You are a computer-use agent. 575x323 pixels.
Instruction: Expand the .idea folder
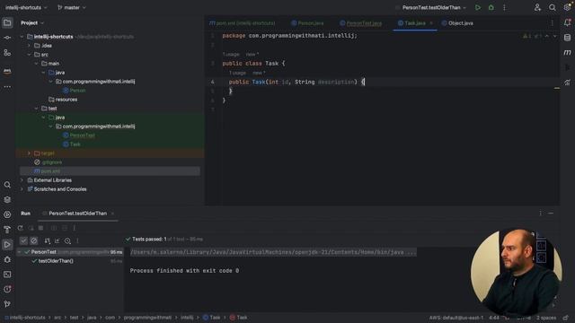(29, 46)
